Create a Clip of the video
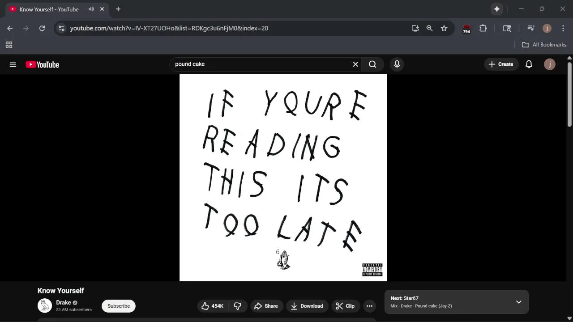This screenshot has height=322, width=573. [346, 306]
